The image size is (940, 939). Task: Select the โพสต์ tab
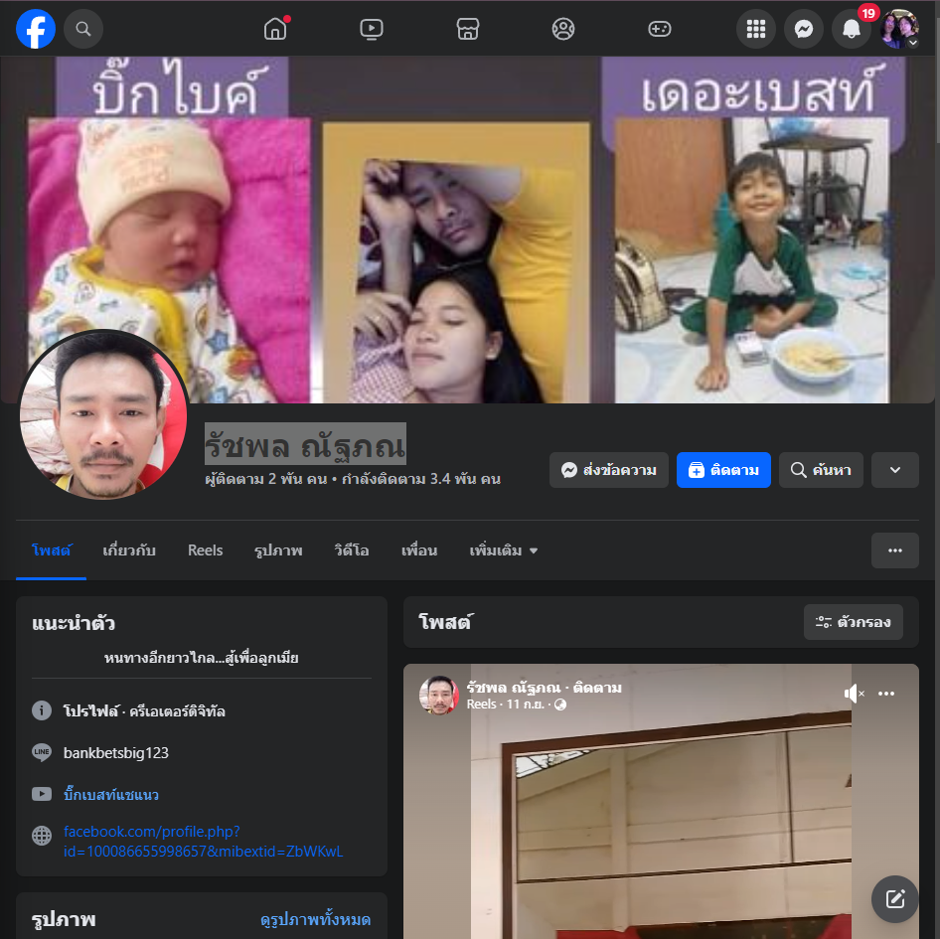click(51, 550)
